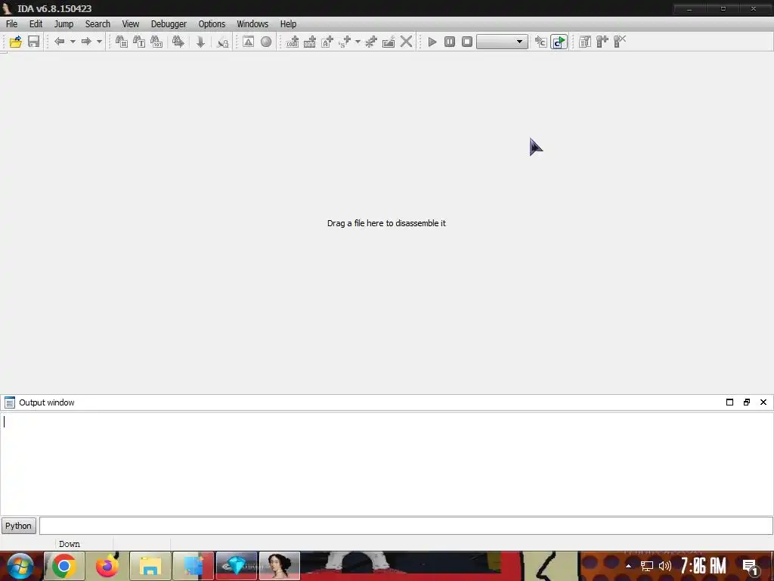This screenshot has height=581, width=774.
Task: Click the volume speaker tray icon
Action: pos(665,566)
